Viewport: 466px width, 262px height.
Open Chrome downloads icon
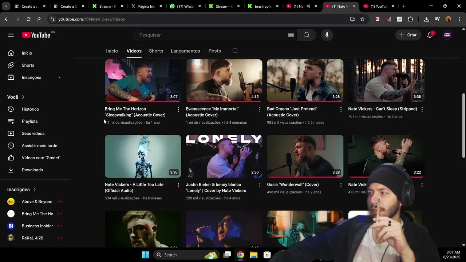point(426,19)
